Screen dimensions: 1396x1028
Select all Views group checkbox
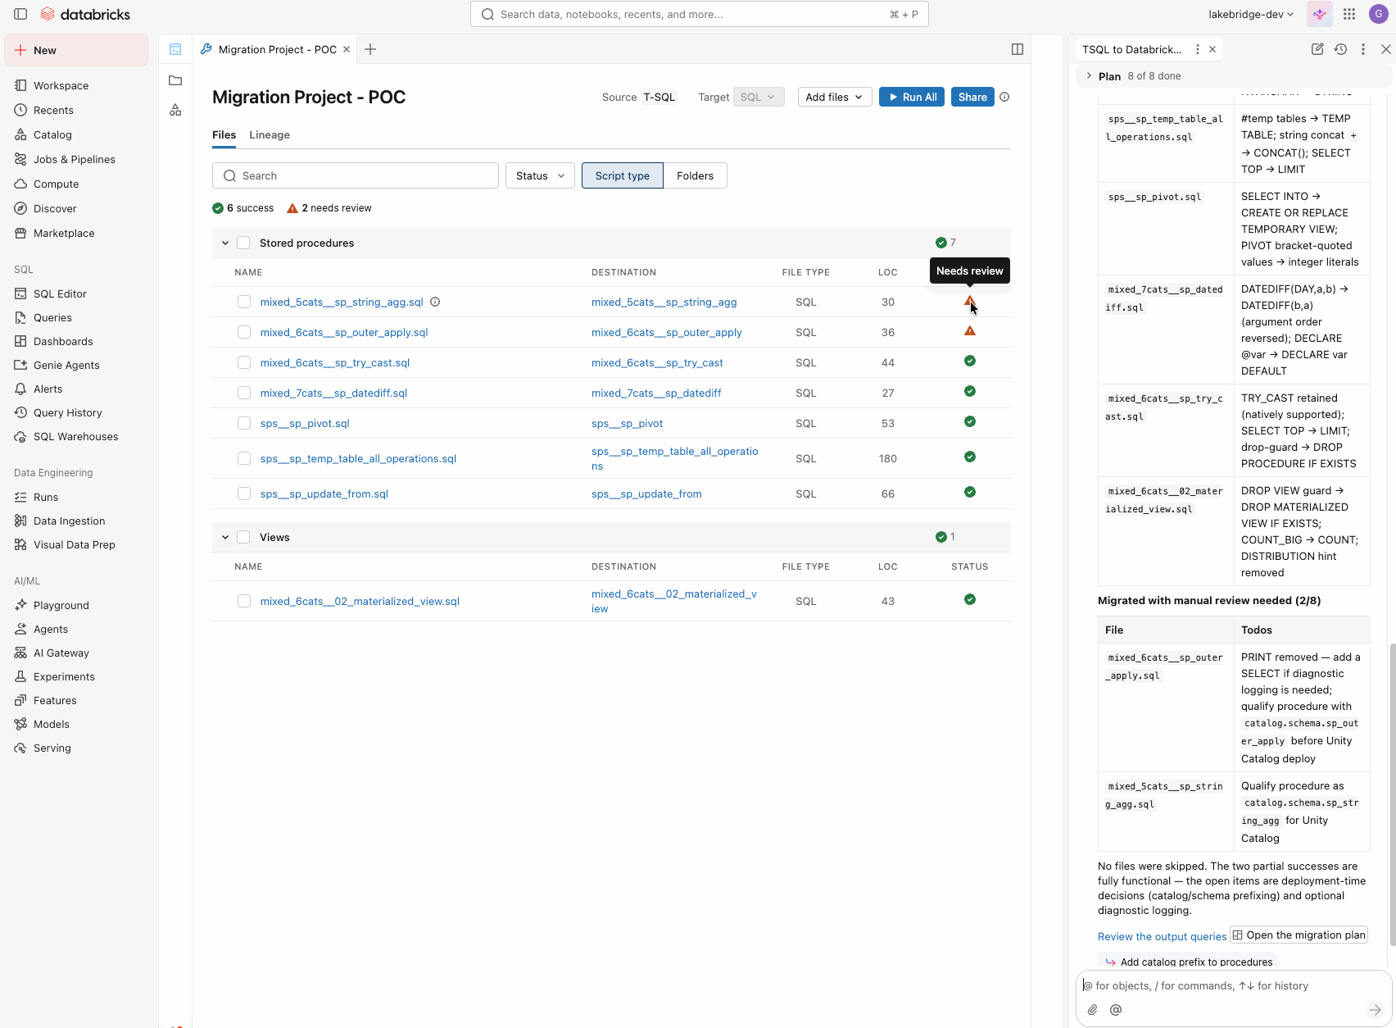click(x=243, y=537)
